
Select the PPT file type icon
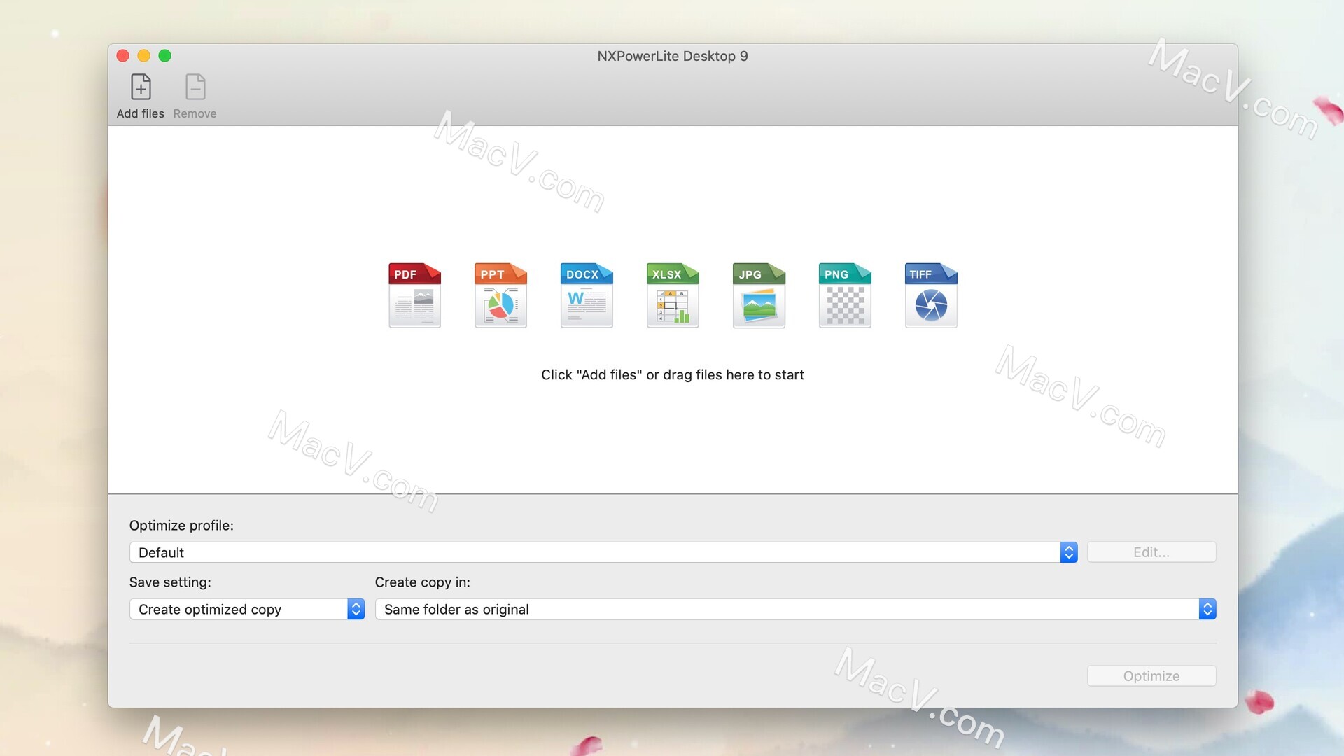point(500,295)
